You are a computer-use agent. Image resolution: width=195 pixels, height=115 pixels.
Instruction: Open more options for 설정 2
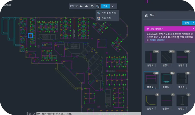tap(171, 65)
